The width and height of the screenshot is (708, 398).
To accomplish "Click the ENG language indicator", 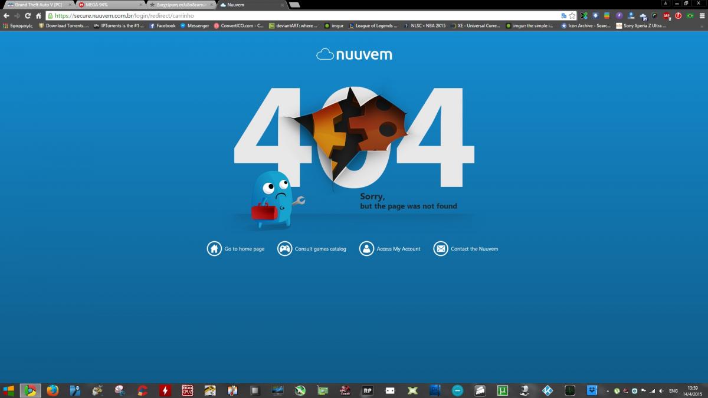I will pos(673,391).
